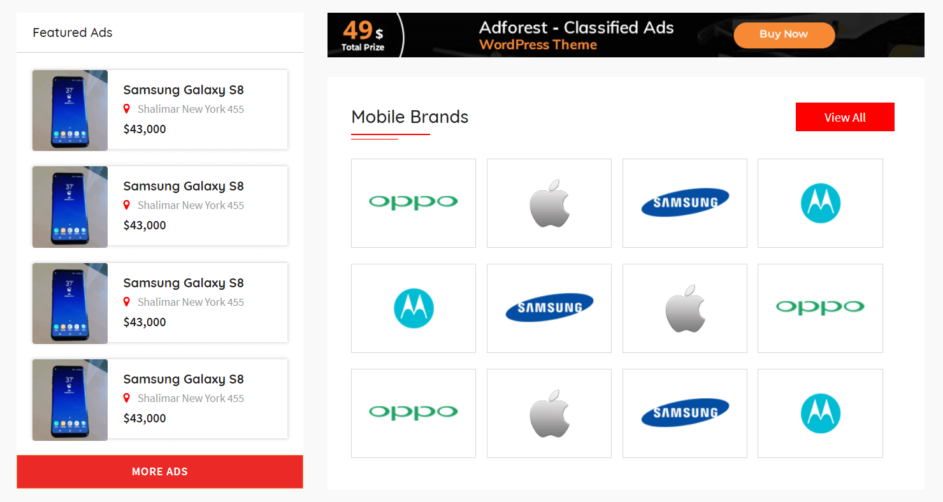Open the Apple brand in the middle row

coord(684,308)
